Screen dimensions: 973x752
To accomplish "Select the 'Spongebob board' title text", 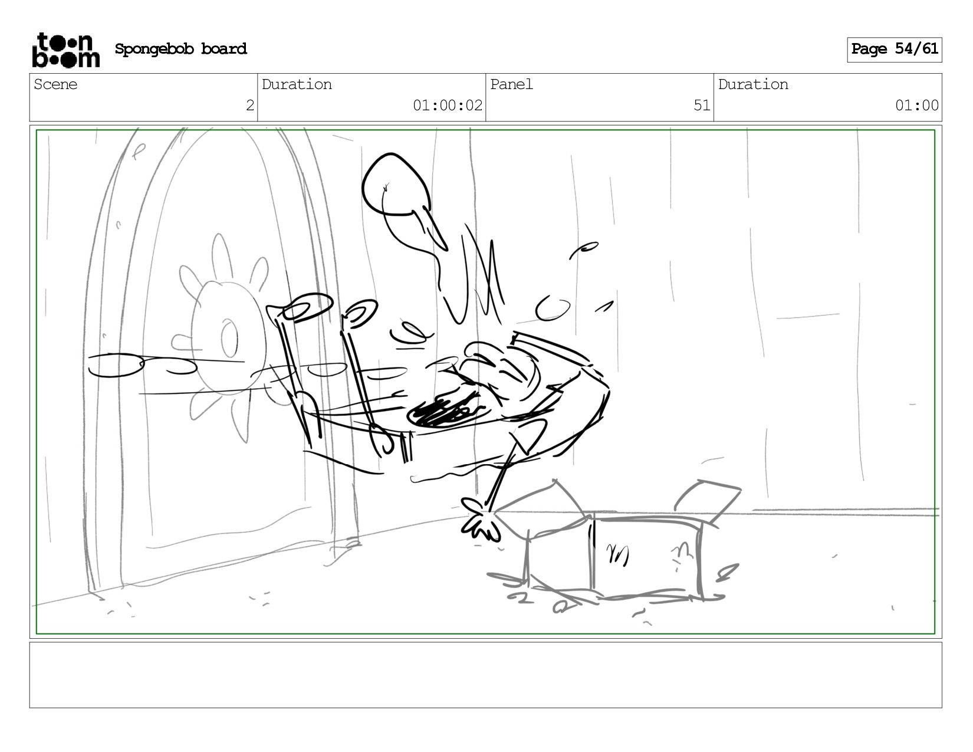I will point(180,49).
